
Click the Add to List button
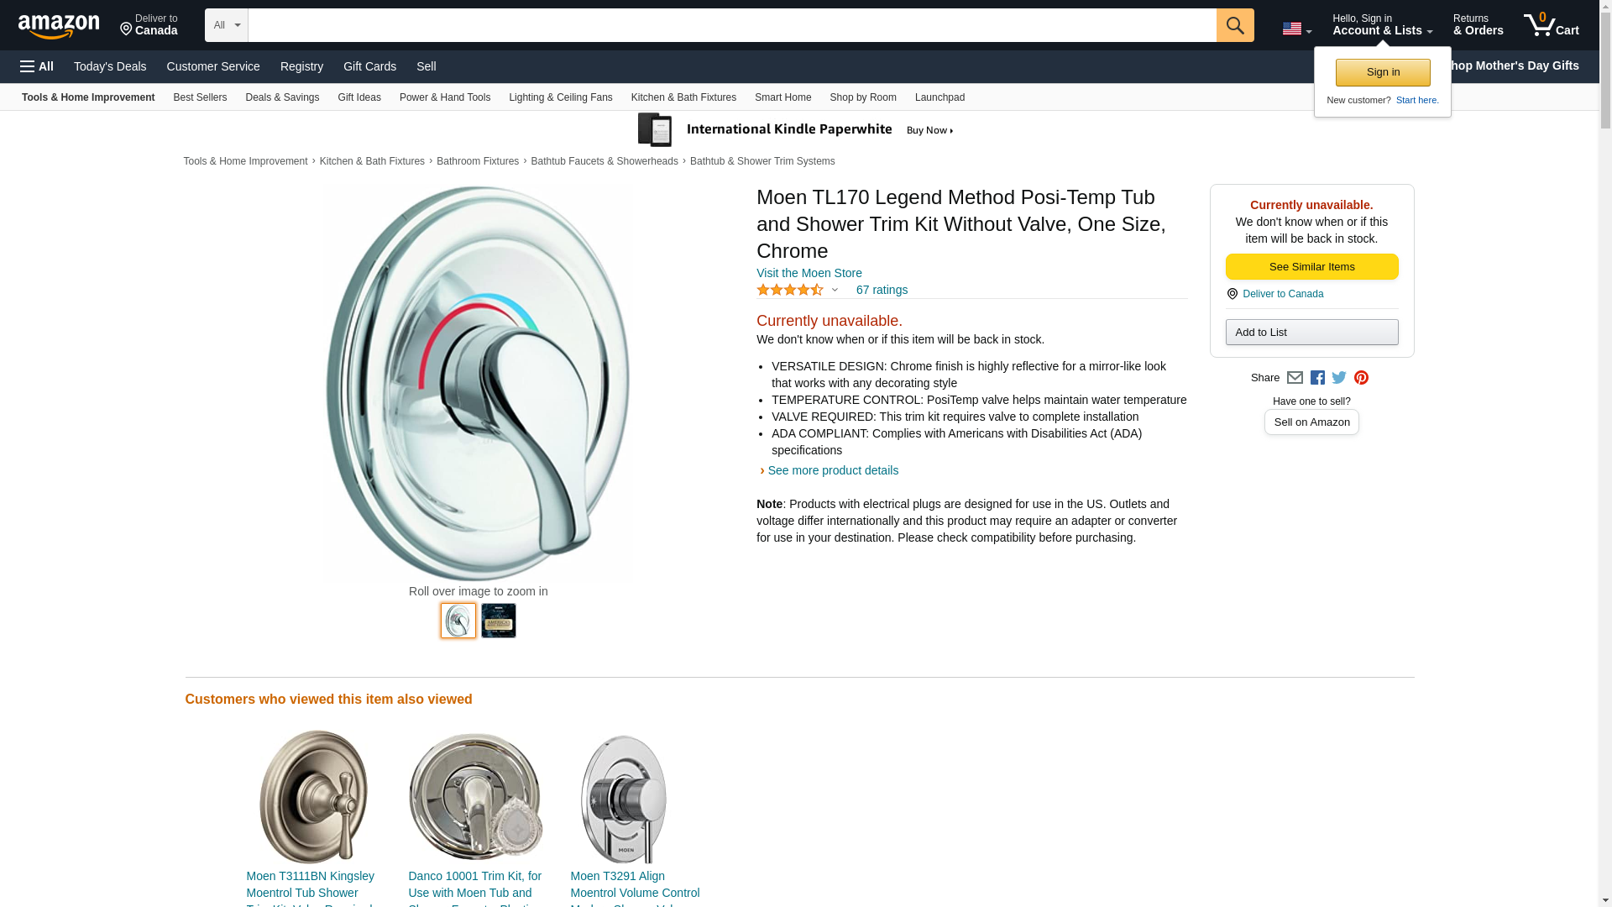pyautogui.click(x=1311, y=333)
